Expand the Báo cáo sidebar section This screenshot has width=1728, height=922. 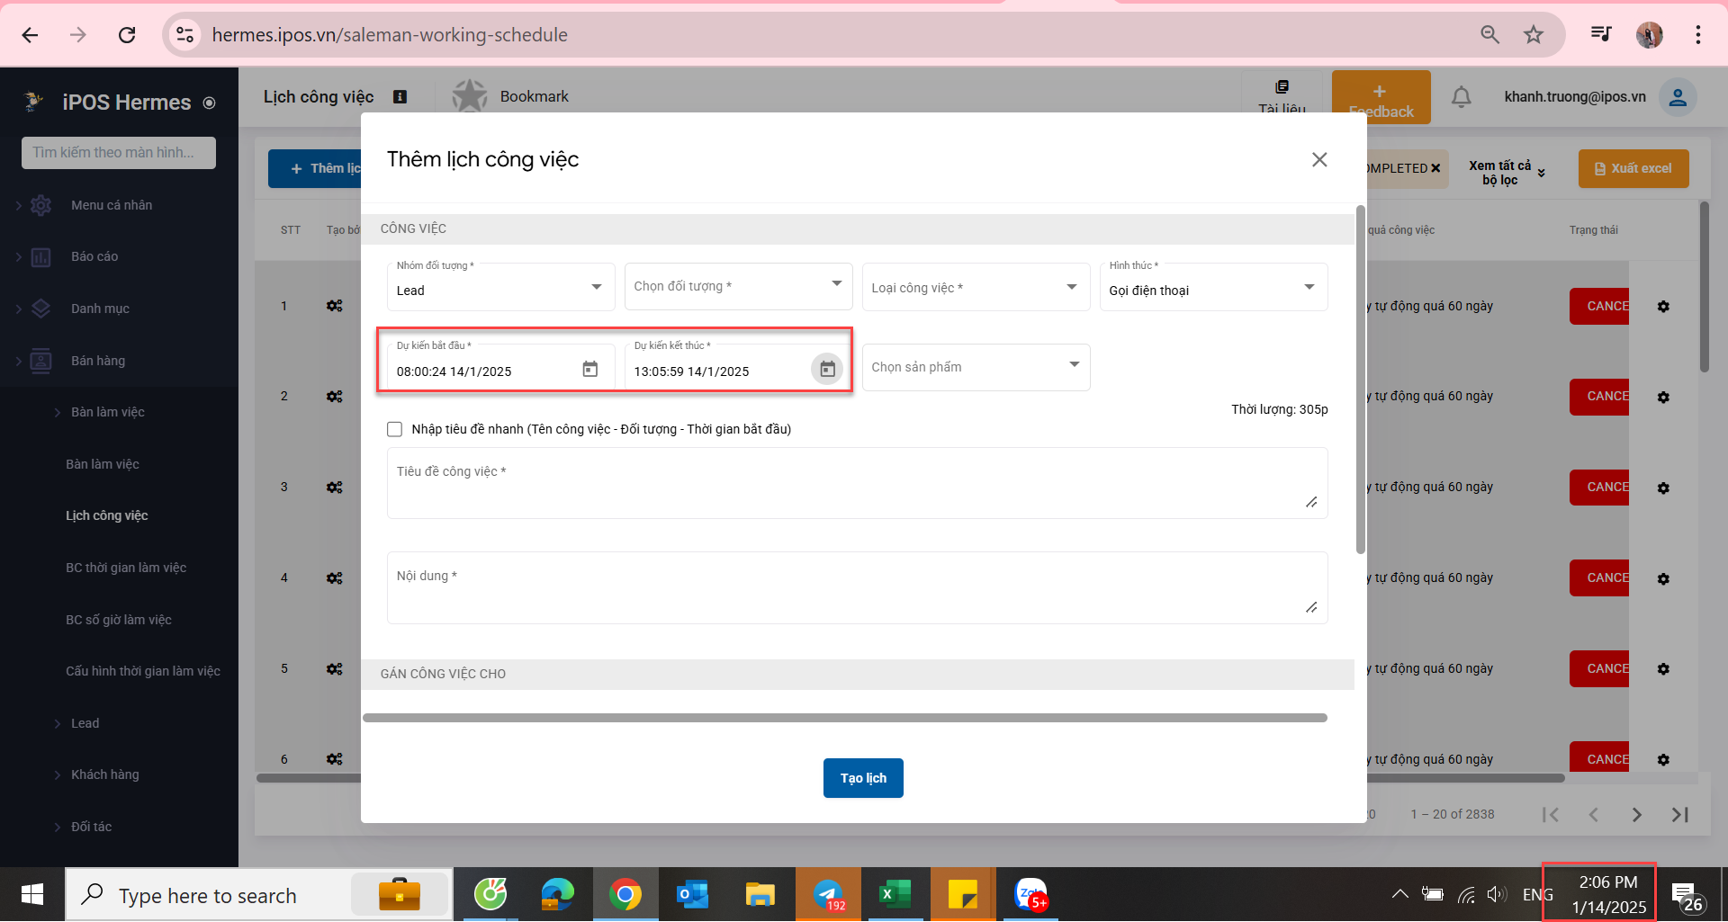pos(94,257)
